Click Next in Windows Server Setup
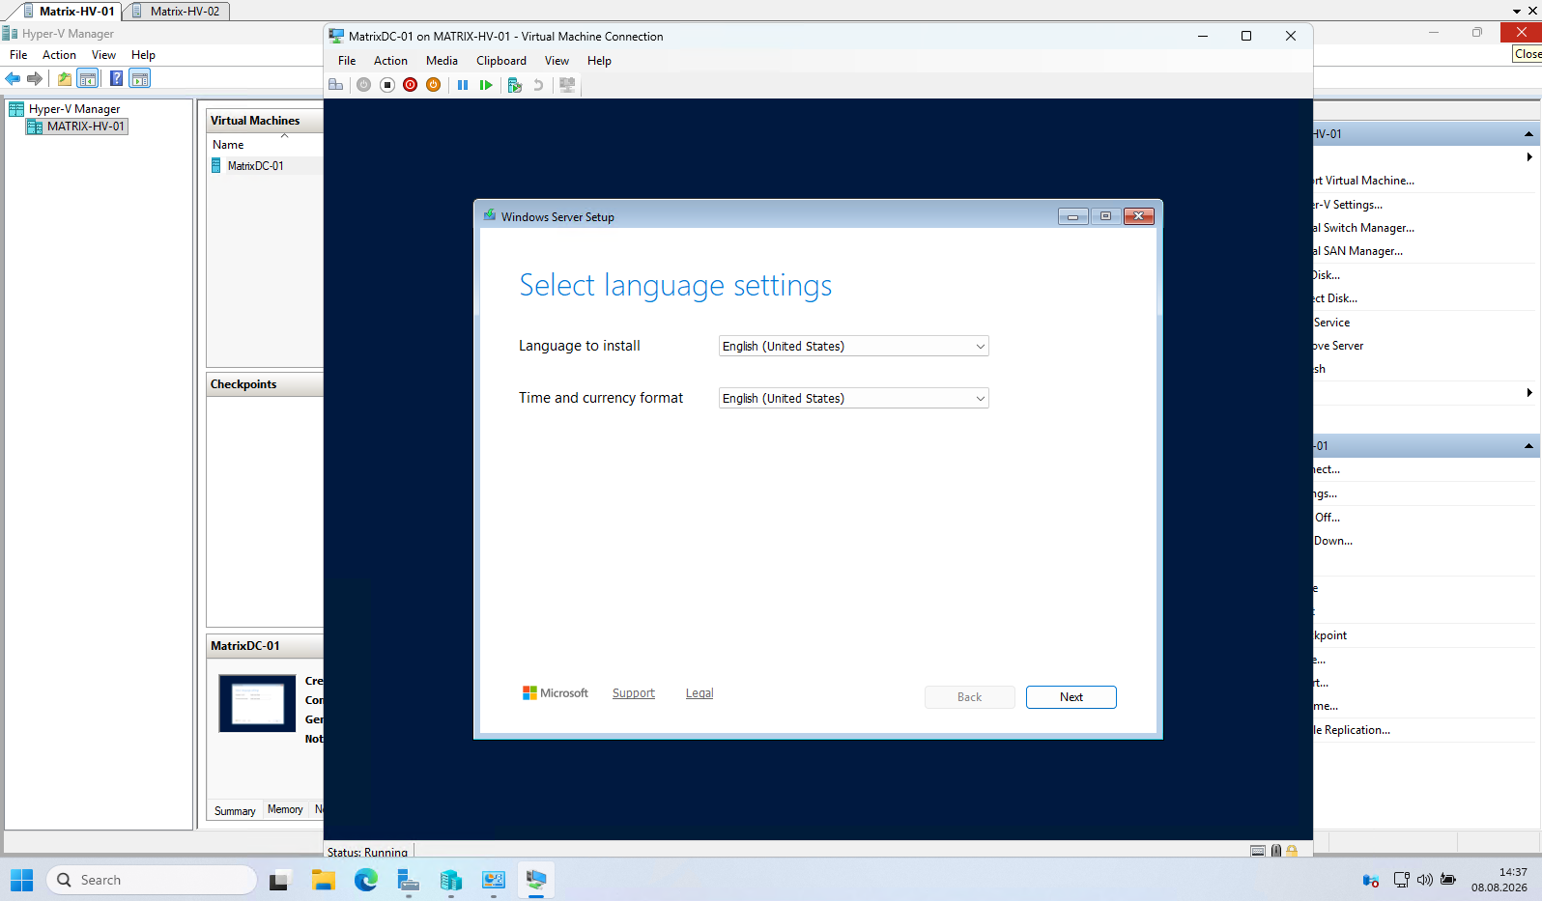The height and width of the screenshot is (901, 1542). tap(1071, 697)
